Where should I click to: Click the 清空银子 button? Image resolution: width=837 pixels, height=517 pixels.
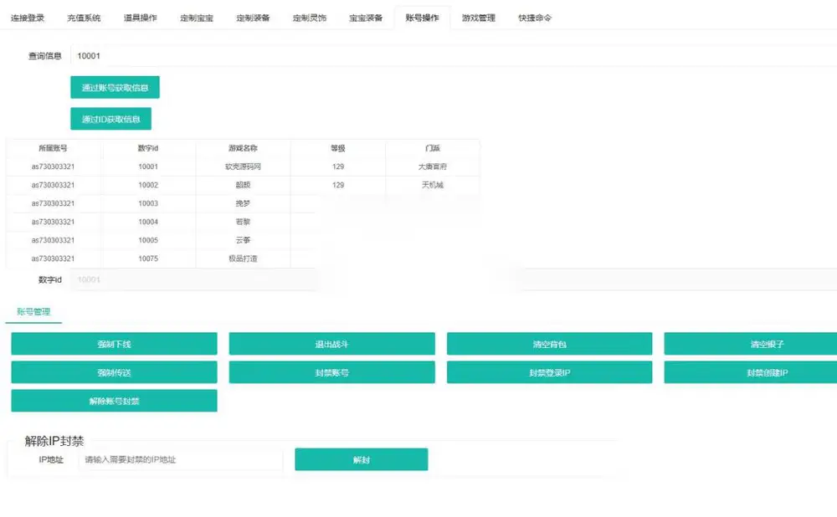[751, 344]
